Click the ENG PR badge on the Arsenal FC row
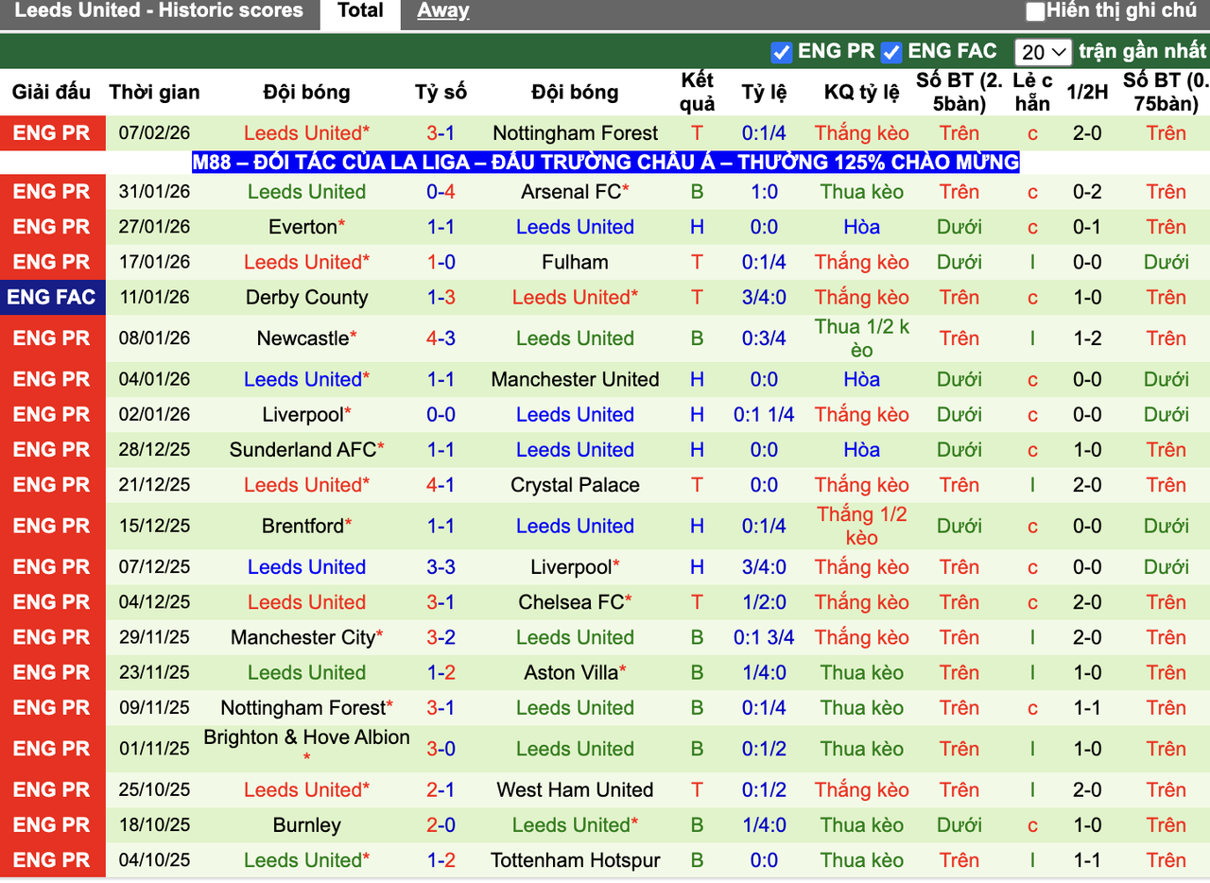Image resolution: width=1210 pixels, height=883 pixels. tap(52, 191)
